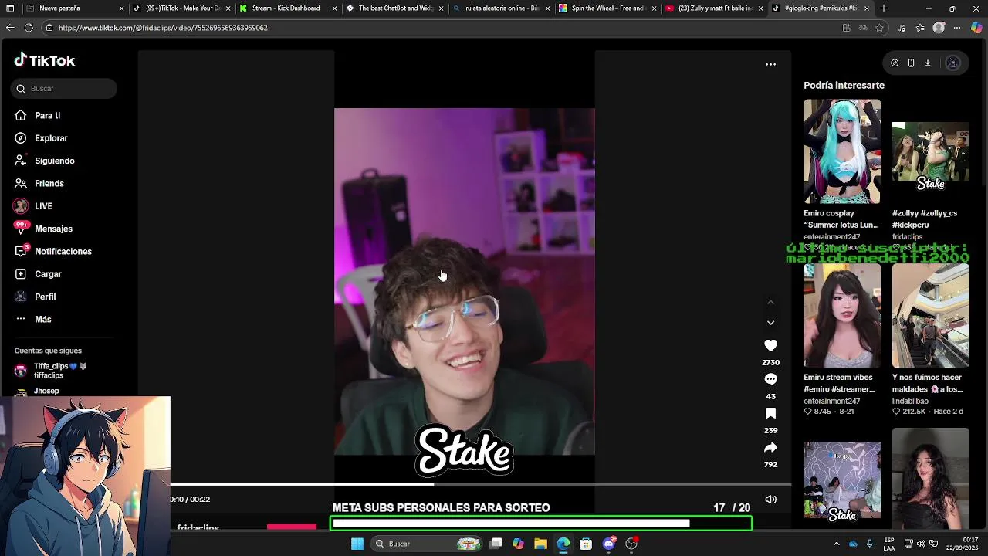Open the Jhosep followed account
Screen dimensions: 988x556
pos(46,391)
